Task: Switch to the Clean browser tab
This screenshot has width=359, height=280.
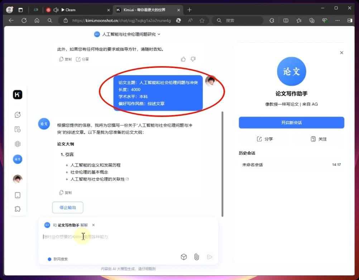Action: (x=70, y=10)
